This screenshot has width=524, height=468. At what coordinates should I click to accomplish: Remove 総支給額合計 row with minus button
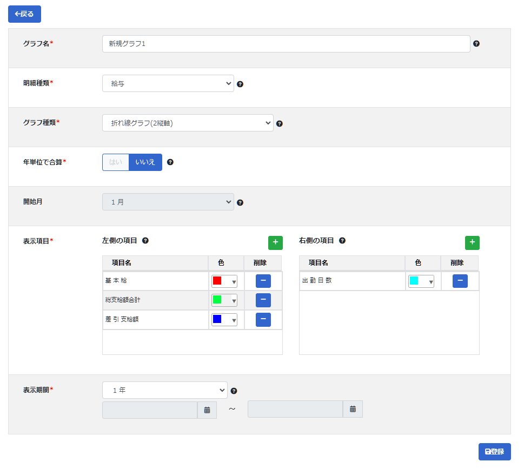click(263, 300)
